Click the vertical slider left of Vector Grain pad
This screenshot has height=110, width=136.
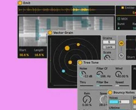tap(50, 60)
